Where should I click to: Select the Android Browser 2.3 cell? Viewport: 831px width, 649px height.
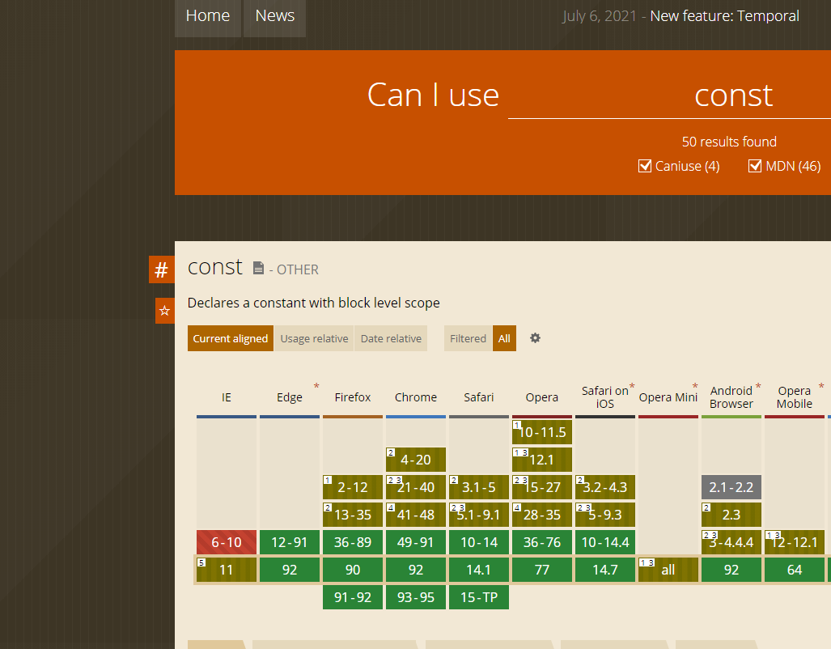tap(731, 515)
